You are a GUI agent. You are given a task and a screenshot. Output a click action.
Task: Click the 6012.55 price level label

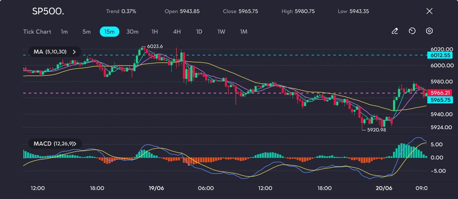[440, 55]
